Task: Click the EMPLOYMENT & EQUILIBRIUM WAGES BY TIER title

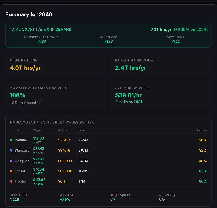Action: click(52, 122)
